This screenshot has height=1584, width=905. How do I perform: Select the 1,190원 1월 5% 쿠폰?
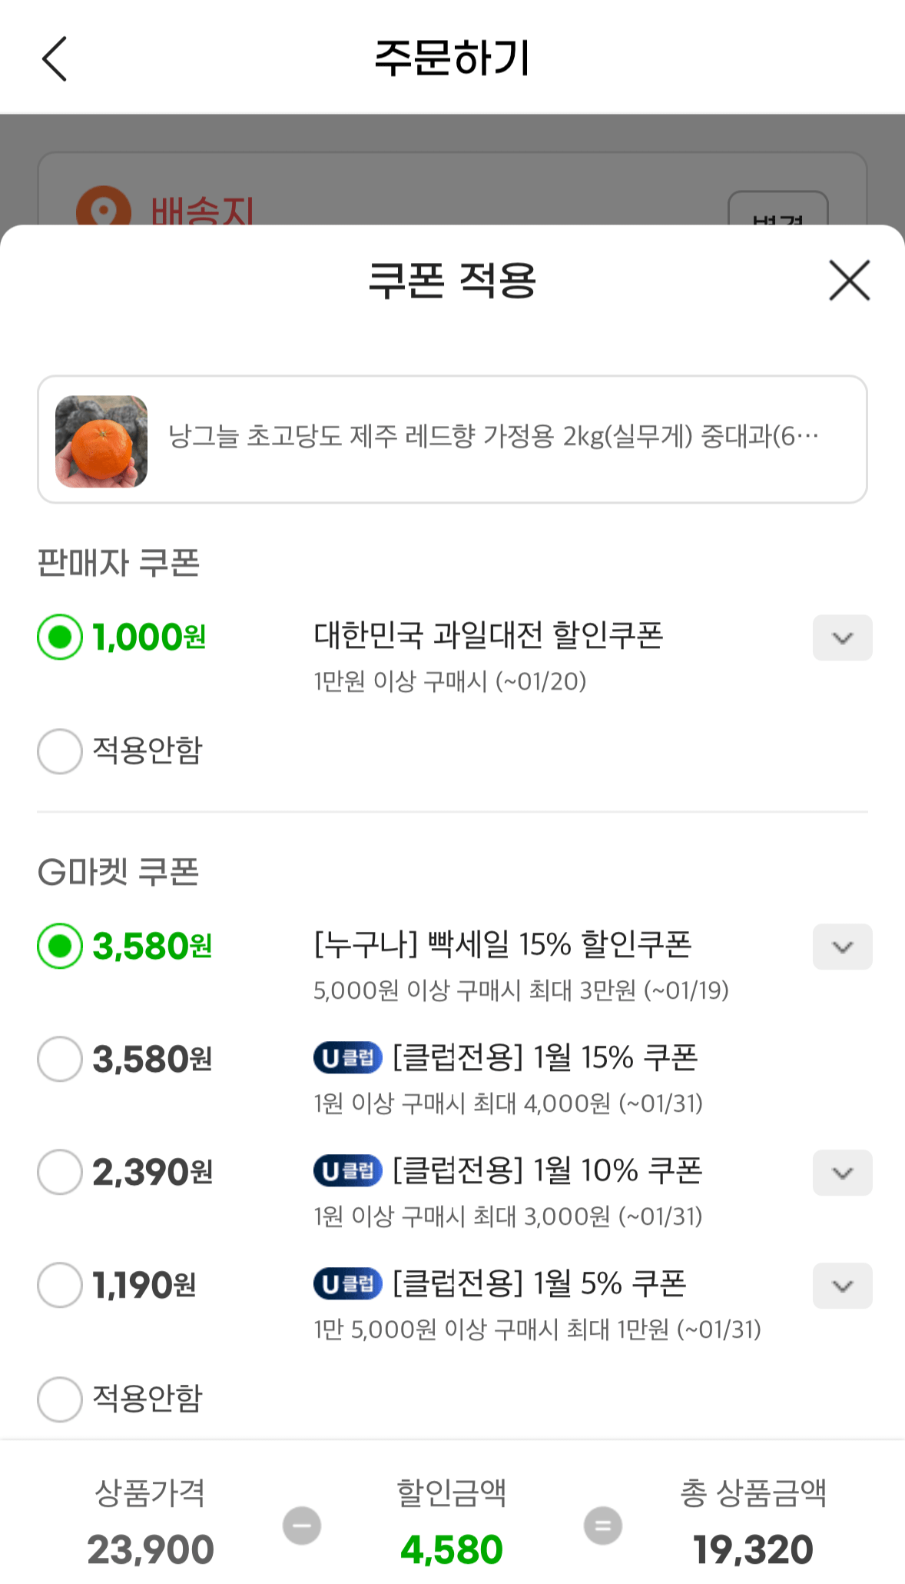click(59, 1284)
